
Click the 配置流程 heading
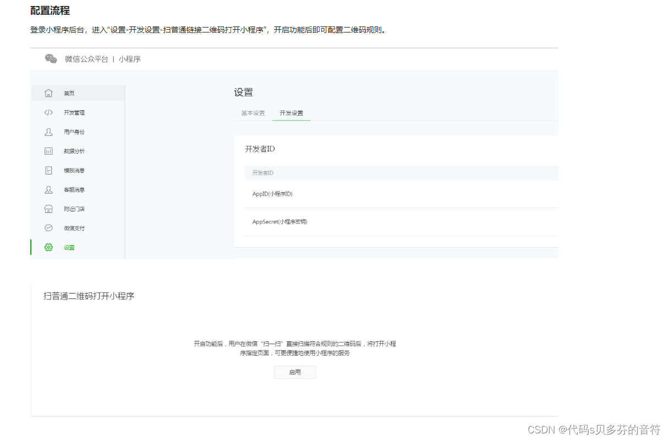pyautogui.click(x=50, y=10)
